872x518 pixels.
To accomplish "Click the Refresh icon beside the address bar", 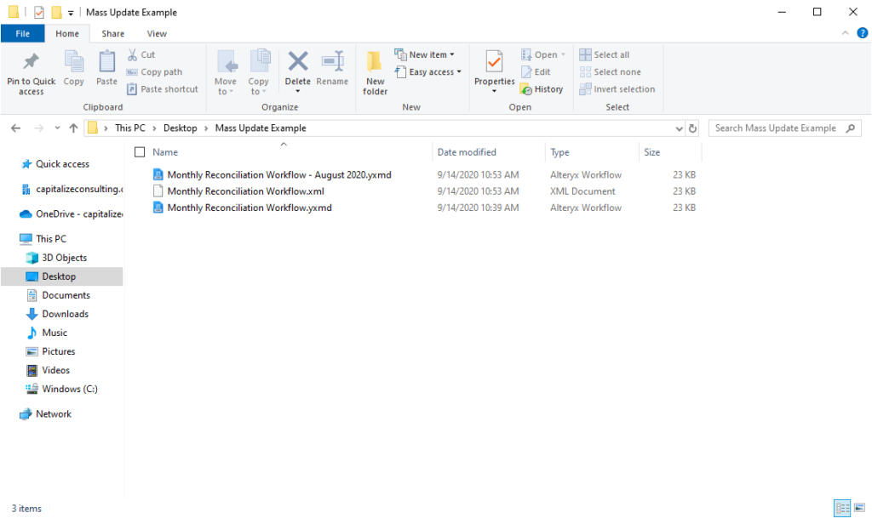I will tap(691, 128).
